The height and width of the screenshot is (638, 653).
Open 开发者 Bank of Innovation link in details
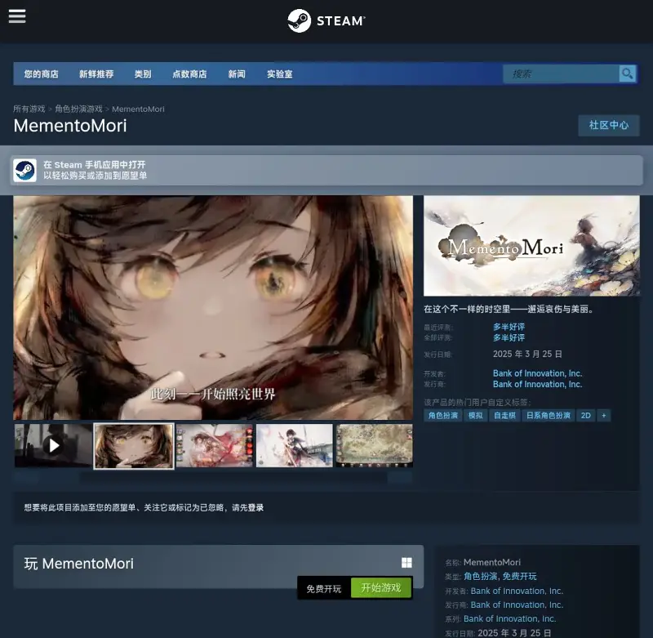click(x=517, y=591)
